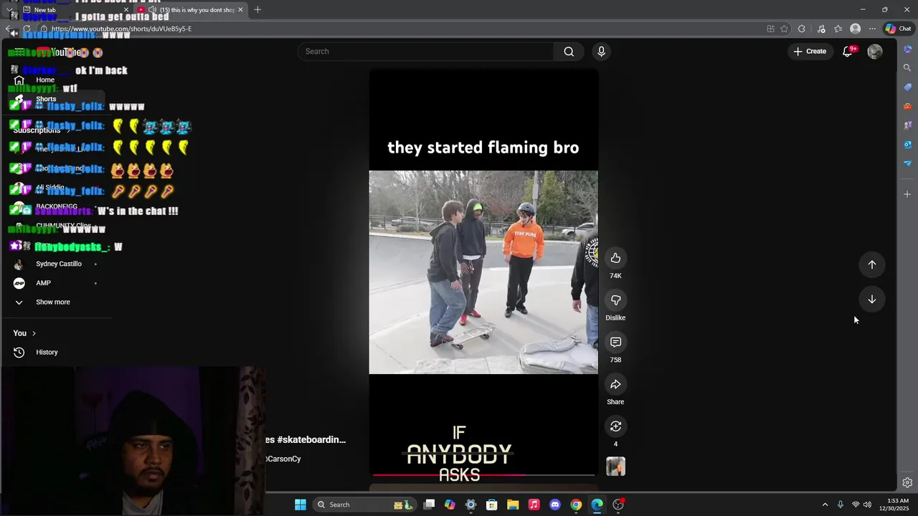Click the address bar URL

pyautogui.click(x=121, y=29)
